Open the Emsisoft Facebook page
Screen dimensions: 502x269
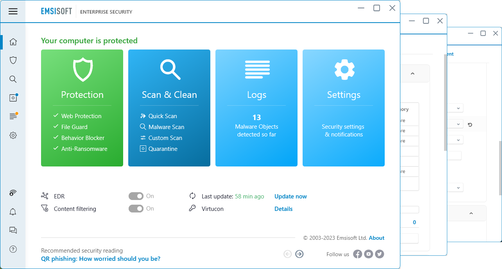click(x=357, y=254)
